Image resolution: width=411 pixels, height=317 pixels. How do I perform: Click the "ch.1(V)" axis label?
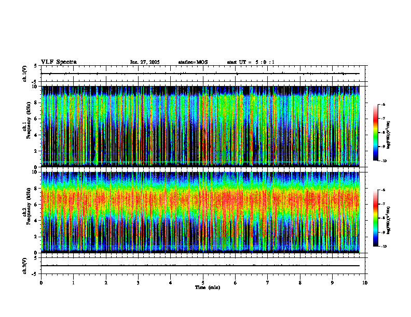[25, 74]
